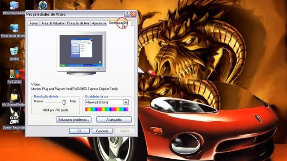The image size is (287, 161).
Task: Open My Shared Folder icon
Action: [x=14, y=97]
